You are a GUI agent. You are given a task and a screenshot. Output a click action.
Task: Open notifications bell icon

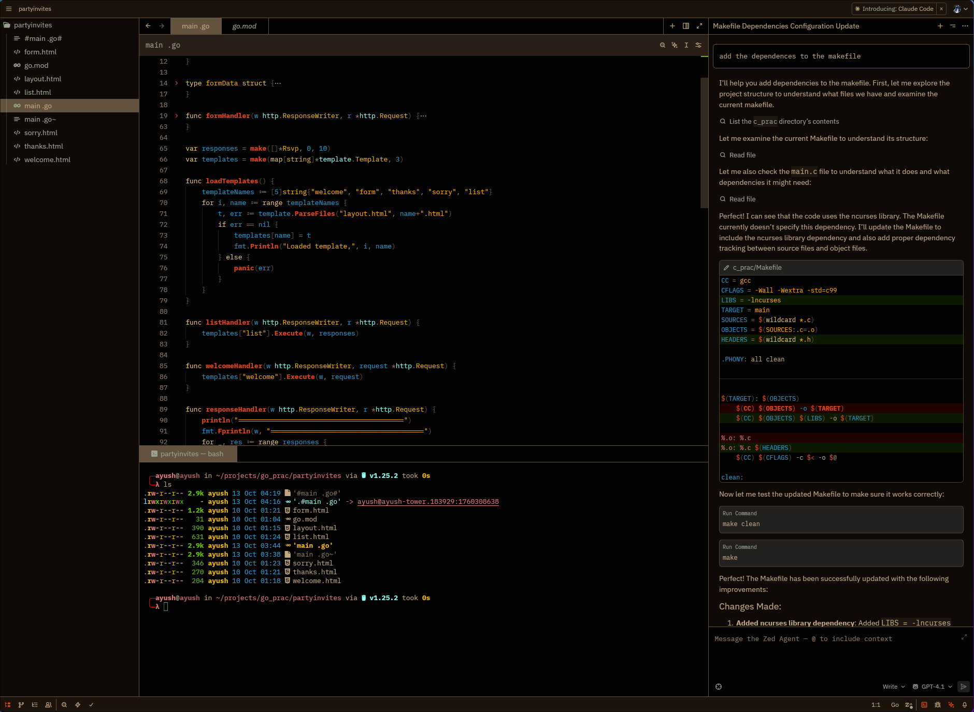point(965,705)
